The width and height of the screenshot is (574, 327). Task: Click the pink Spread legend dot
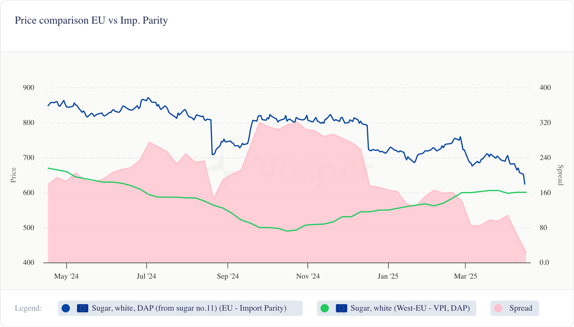coord(498,308)
